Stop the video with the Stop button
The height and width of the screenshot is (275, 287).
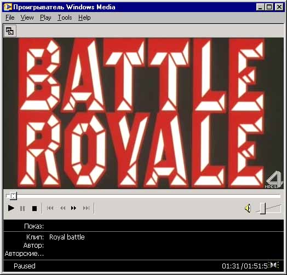click(x=35, y=208)
